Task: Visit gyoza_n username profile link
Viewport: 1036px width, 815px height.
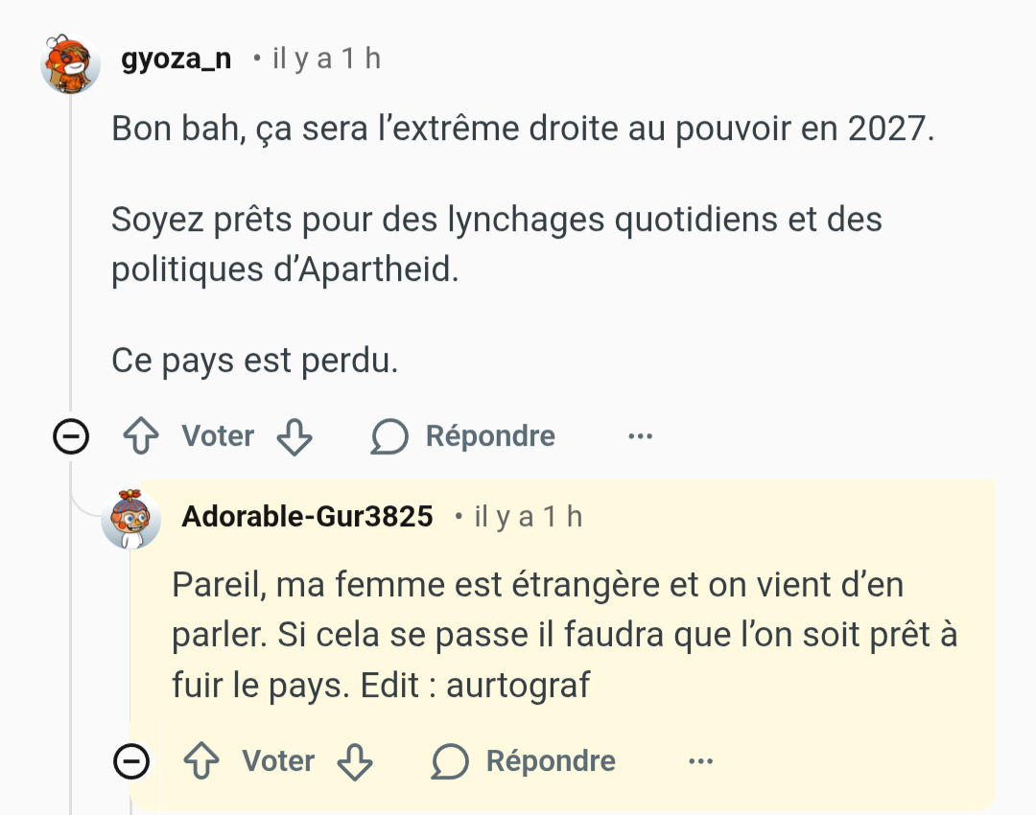Action: pos(177,59)
